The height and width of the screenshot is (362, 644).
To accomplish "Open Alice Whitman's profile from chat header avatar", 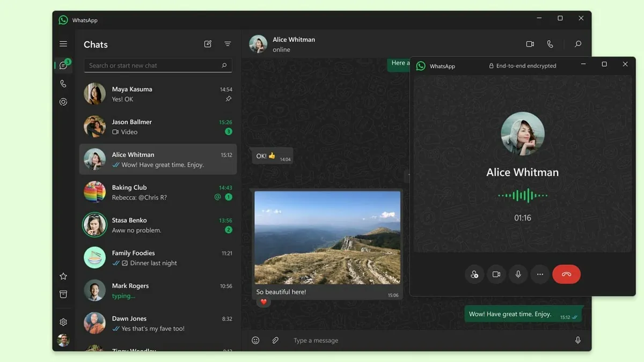I will [258, 44].
